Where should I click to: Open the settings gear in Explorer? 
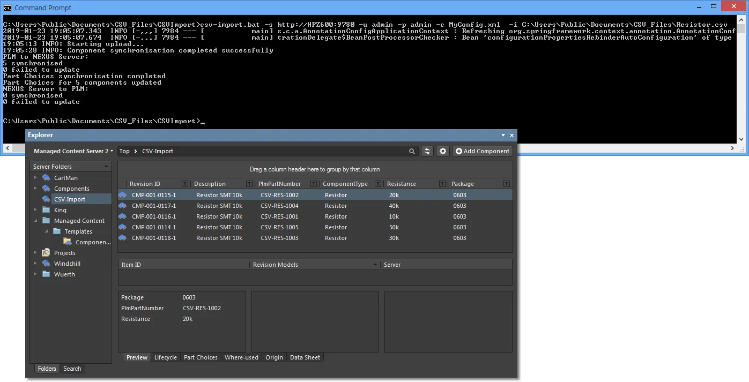pyautogui.click(x=443, y=151)
